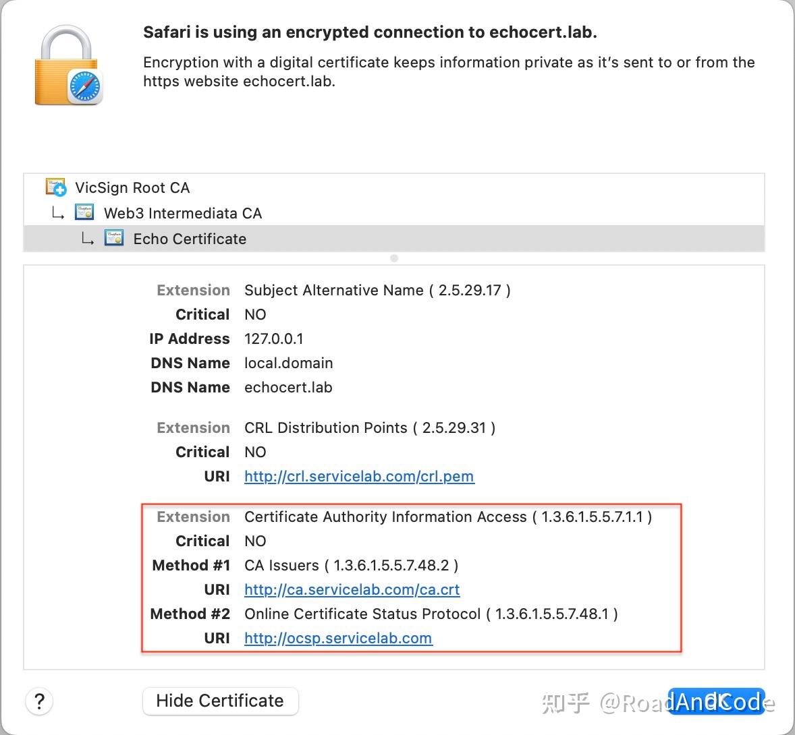Select VicSign Root CA in certificate chain

click(132, 187)
